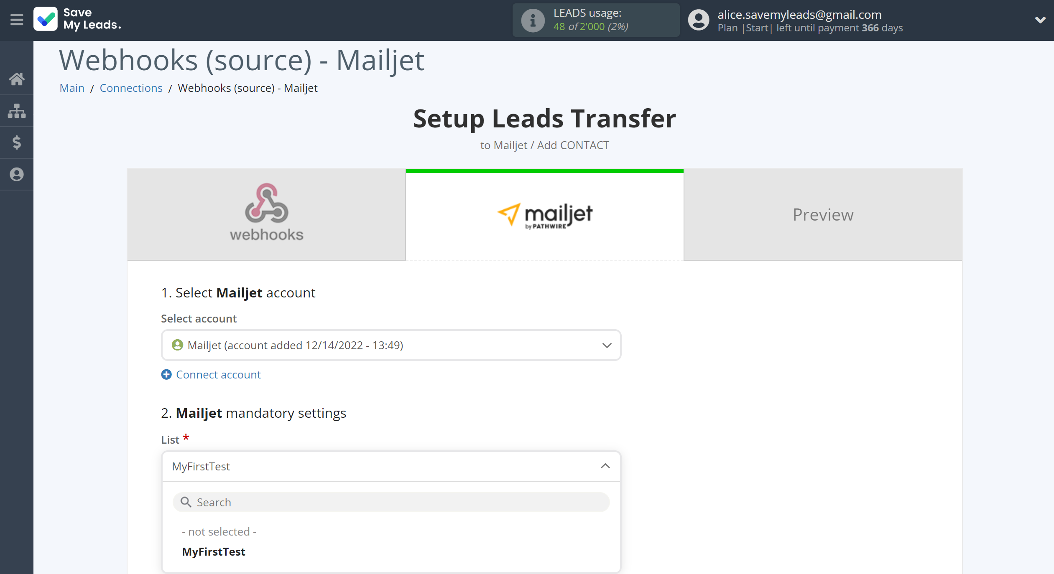Click the hamburger menu icon
This screenshot has width=1054, height=574.
[16, 20]
